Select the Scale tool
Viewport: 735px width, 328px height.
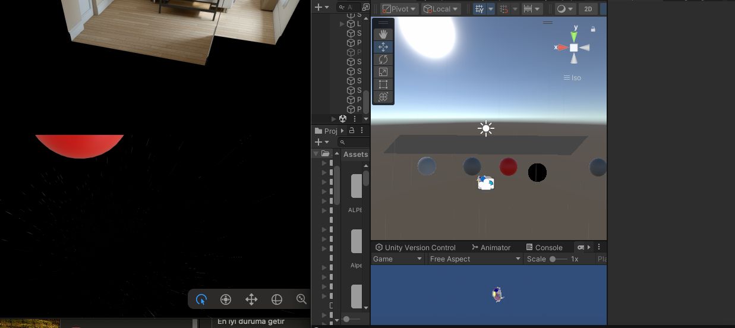point(383,72)
